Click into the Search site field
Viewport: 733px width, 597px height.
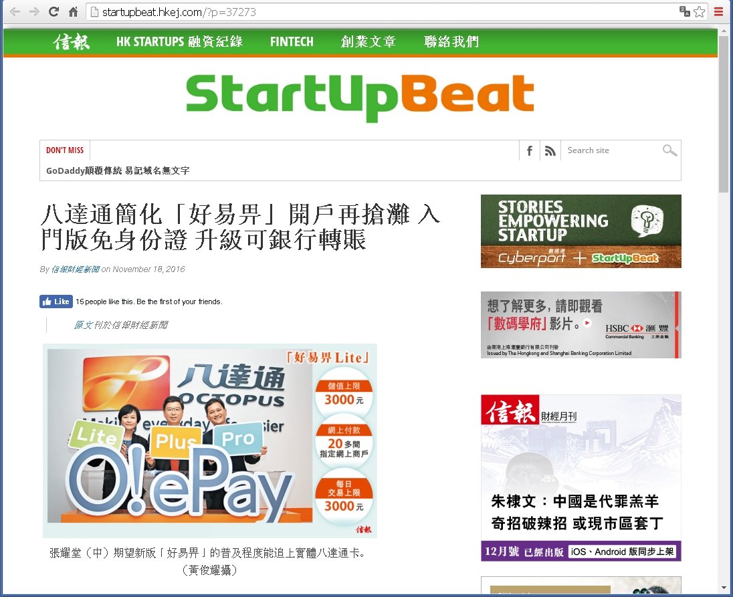[x=610, y=150]
